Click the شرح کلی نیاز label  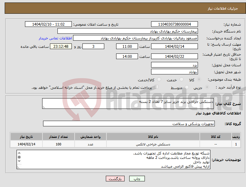pyautogui.click(x=228, y=104)
